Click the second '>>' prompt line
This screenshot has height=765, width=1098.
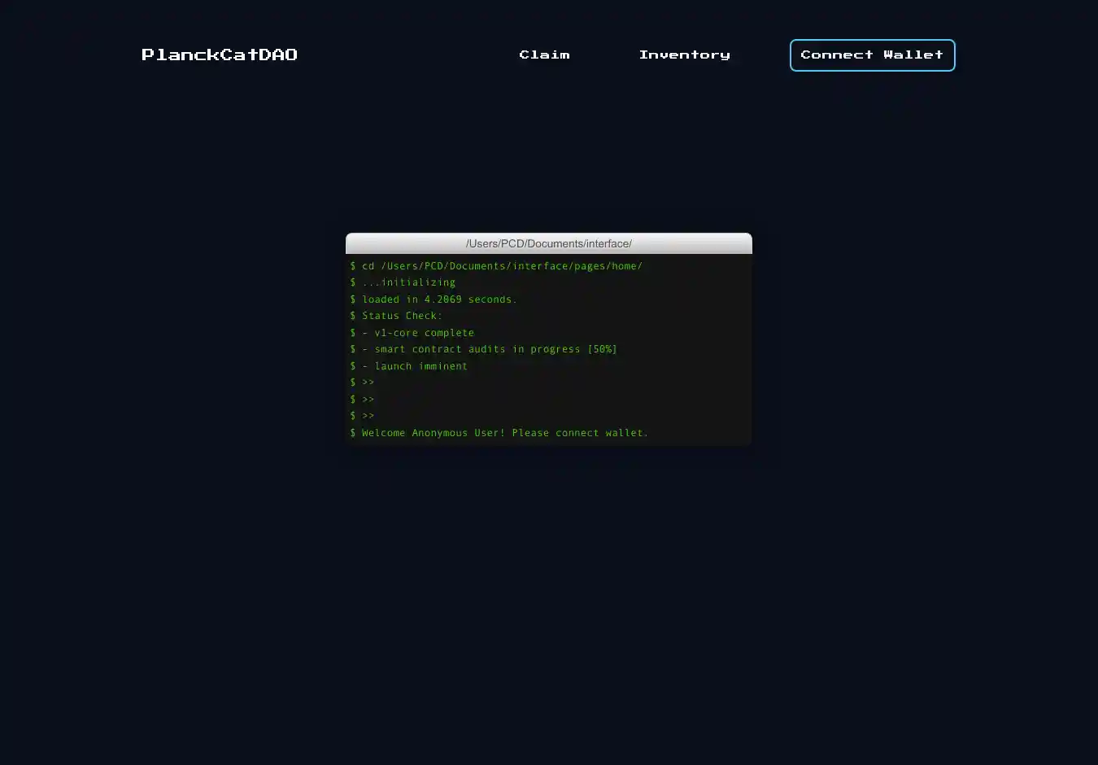point(368,400)
